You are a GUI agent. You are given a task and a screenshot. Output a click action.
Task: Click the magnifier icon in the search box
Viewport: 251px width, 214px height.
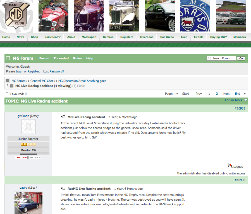pos(210,58)
